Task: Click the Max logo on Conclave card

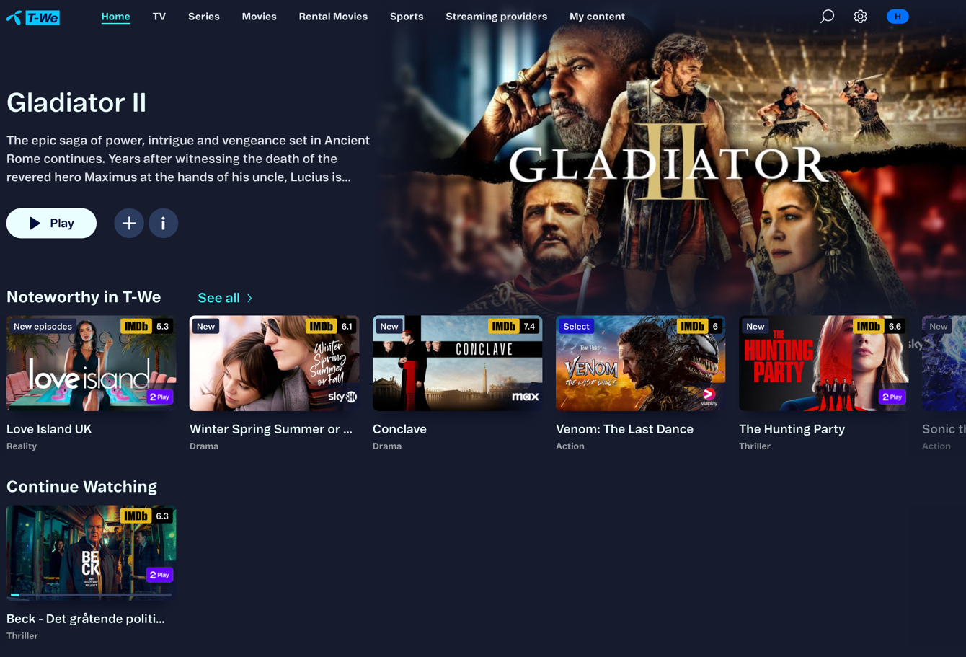Action: tap(526, 397)
